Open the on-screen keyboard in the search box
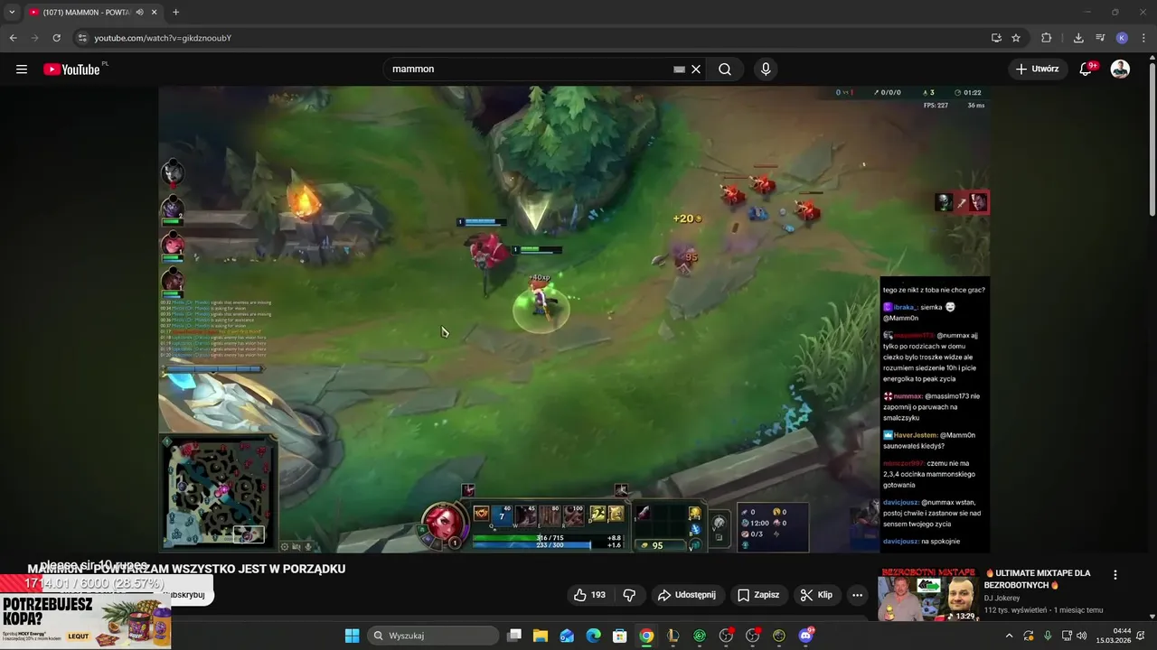Screen dimensions: 1157x650 (x=679, y=70)
